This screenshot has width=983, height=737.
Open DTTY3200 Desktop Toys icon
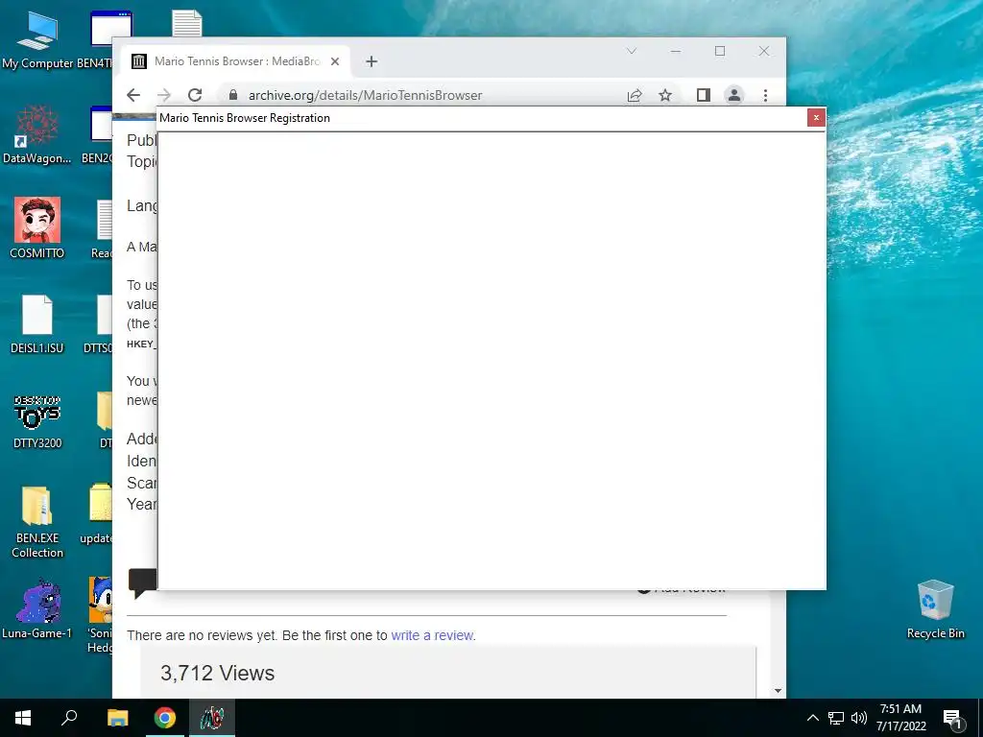37,421
